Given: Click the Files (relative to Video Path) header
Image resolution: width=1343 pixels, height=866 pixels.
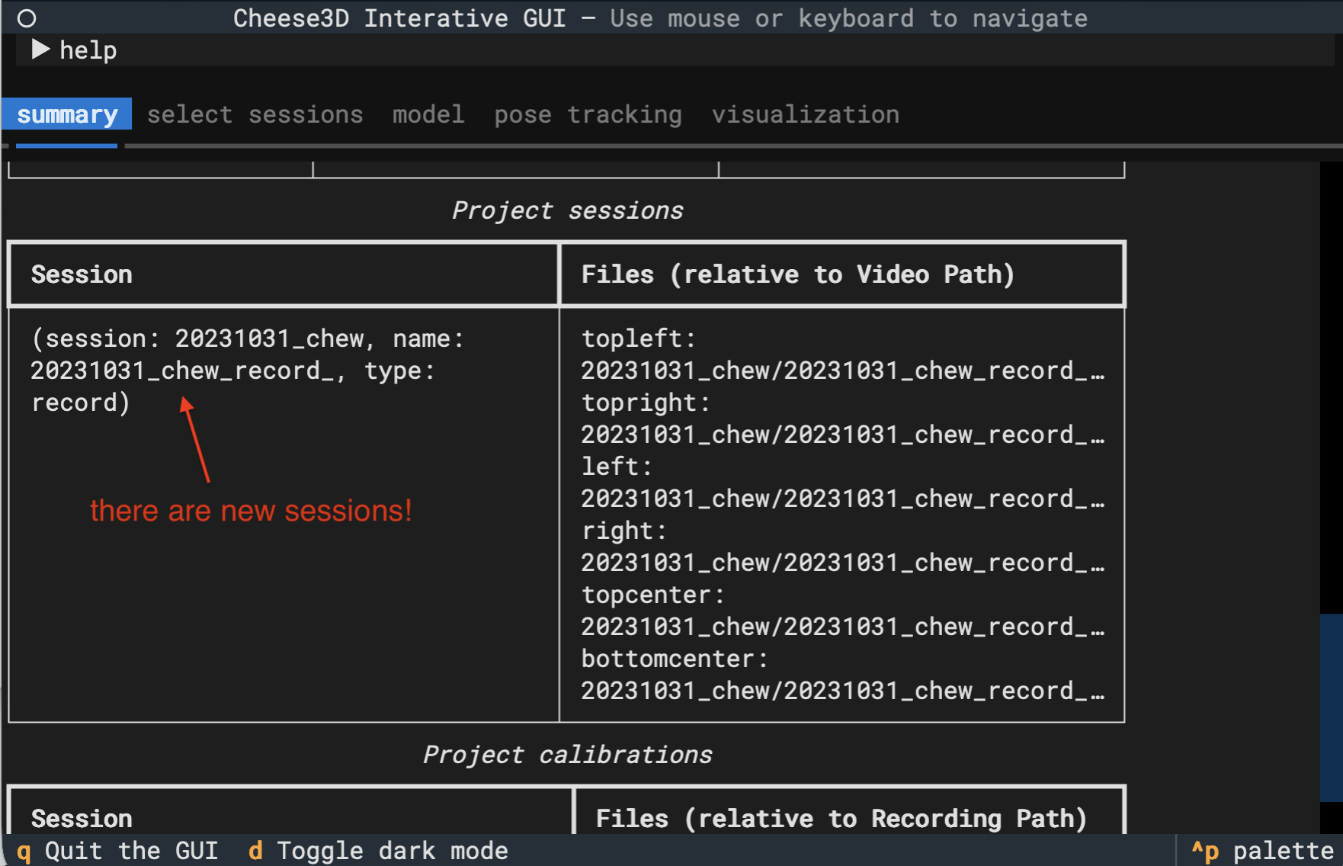Looking at the screenshot, I should [x=797, y=274].
